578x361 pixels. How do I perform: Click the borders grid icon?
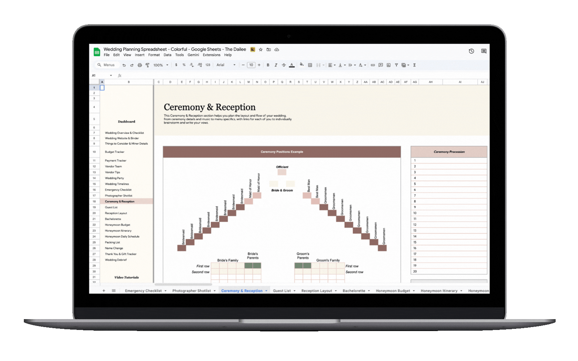pyautogui.click(x=310, y=65)
